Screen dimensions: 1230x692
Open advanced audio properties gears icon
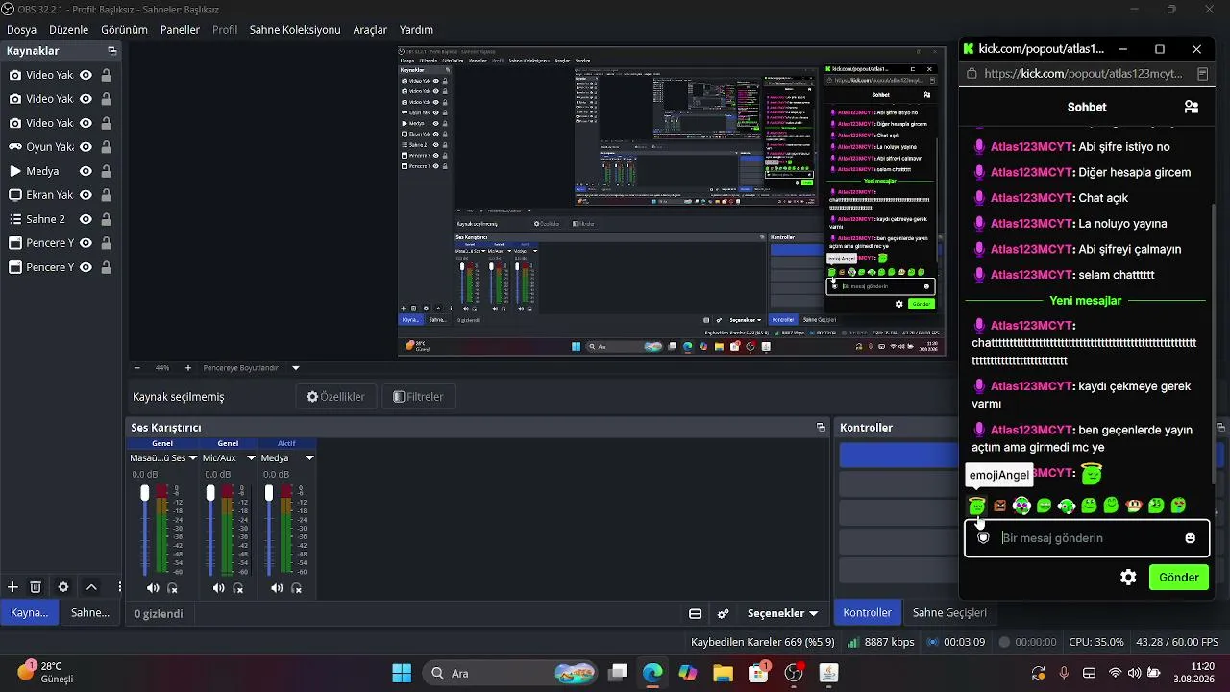tap(724, 613)
